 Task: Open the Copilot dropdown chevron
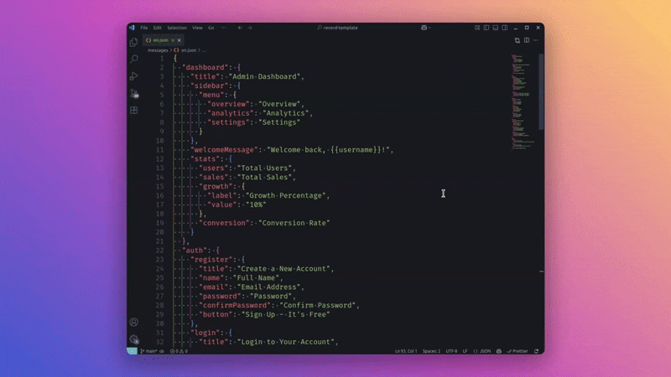pos(429,28)
